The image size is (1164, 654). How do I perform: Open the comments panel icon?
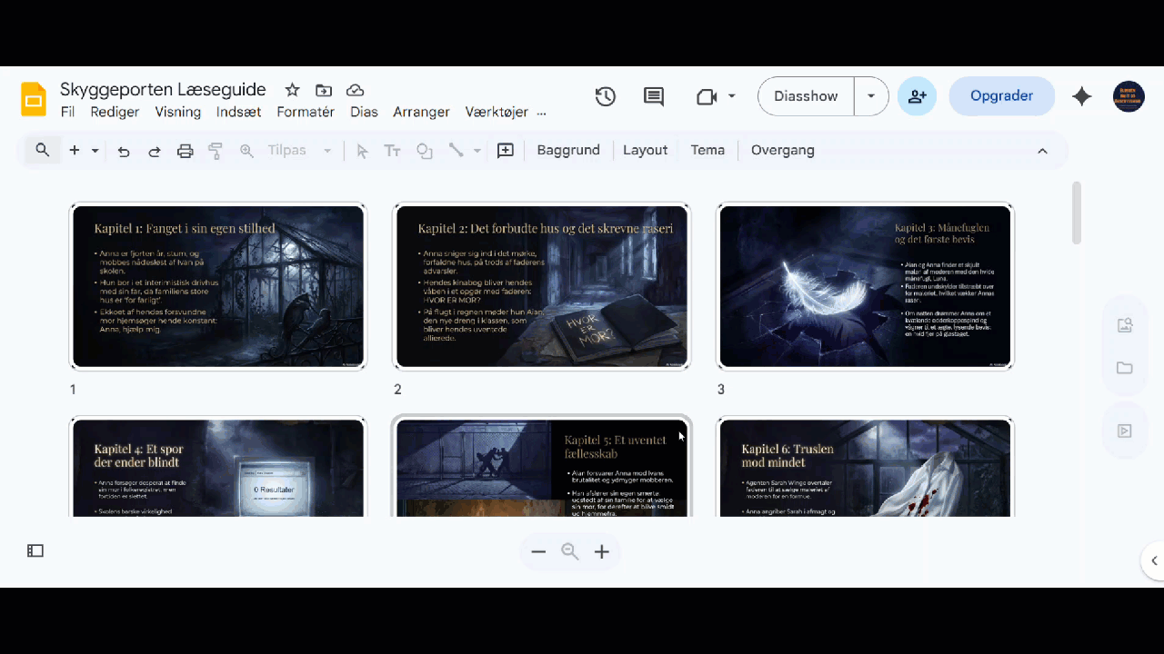point(654,96)
